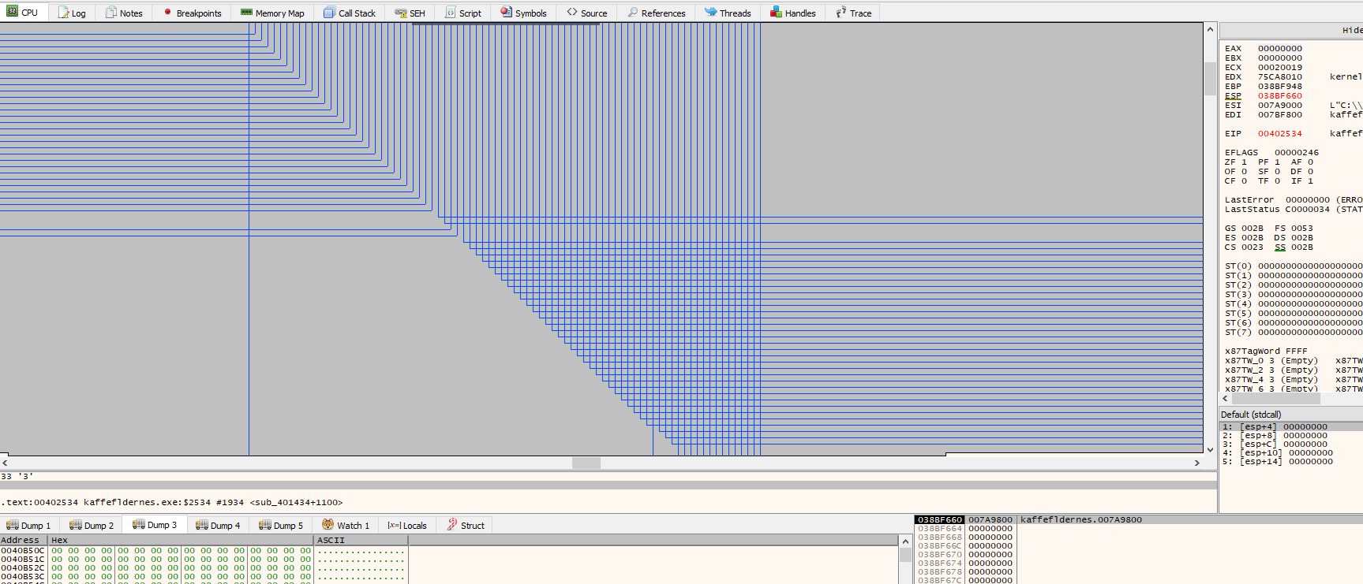Open the Breakpoints tab

pos(192,13)
